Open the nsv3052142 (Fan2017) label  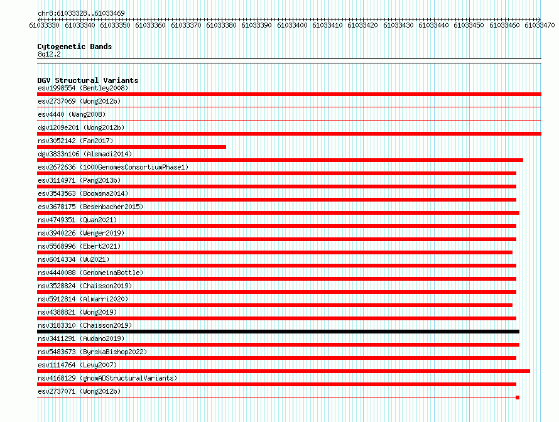75,141
